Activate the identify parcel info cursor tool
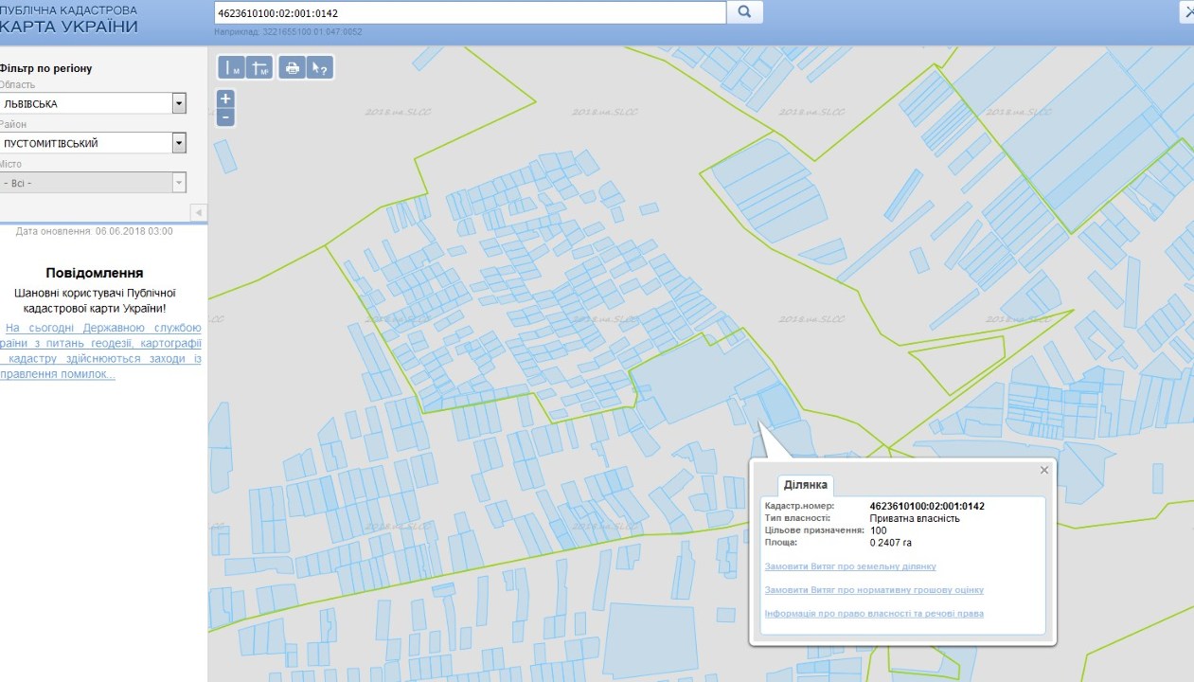Viewport: 1194px width, 682px height. (x=320, y=68)
